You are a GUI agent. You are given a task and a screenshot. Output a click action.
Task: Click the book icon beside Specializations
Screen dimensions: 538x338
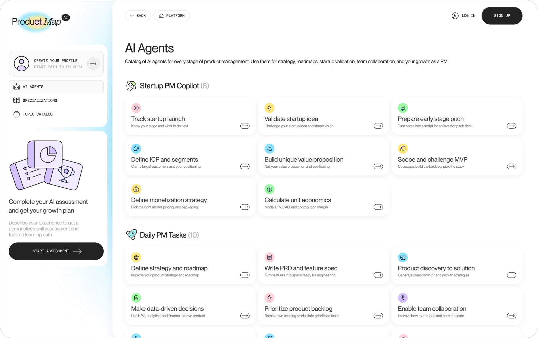[16, 100]
